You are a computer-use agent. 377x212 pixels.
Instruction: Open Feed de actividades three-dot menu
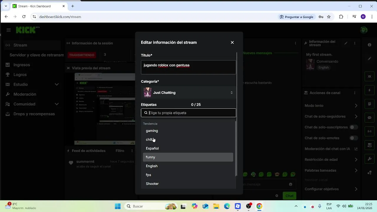coord(132,151)
